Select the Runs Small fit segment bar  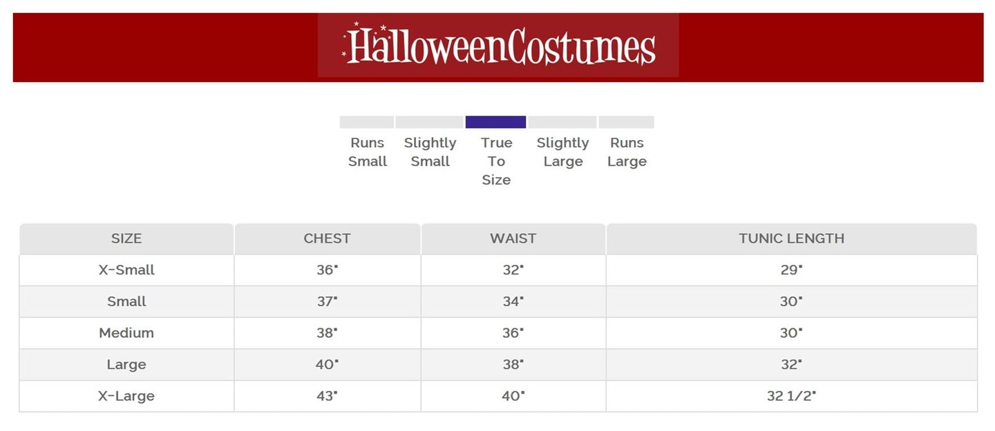[366, 122]
